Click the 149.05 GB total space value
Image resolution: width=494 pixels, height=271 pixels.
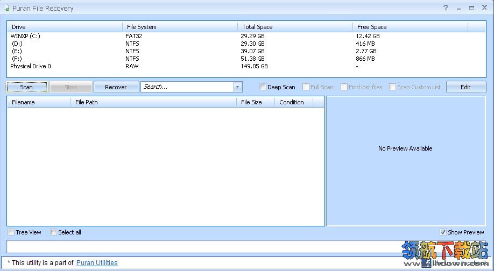pos(254,67)
